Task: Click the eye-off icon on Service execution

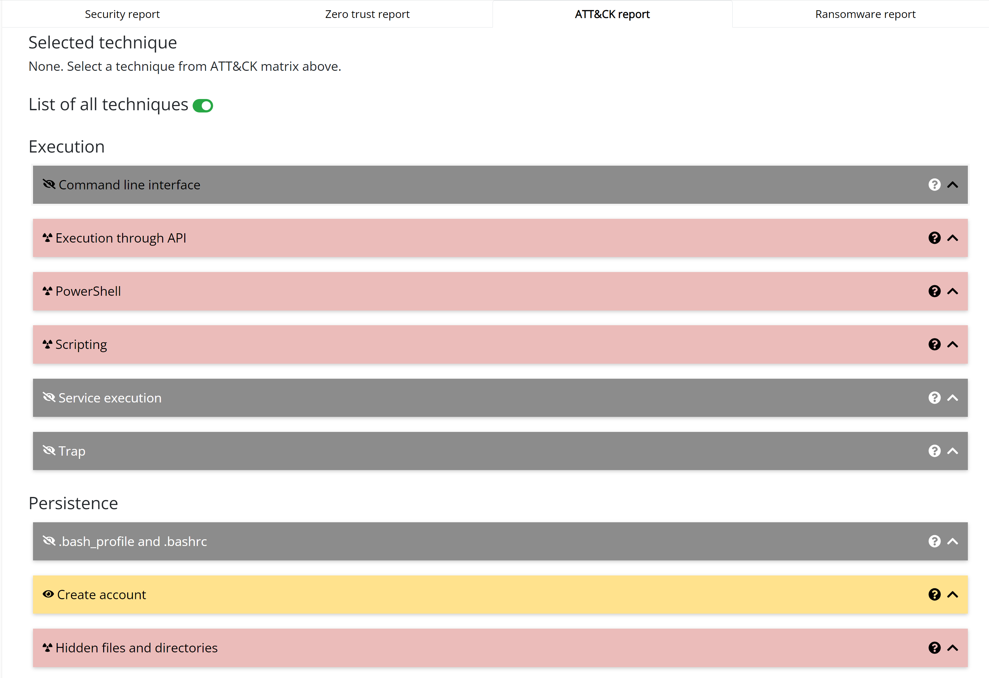Action: click(x=48, y=397)
